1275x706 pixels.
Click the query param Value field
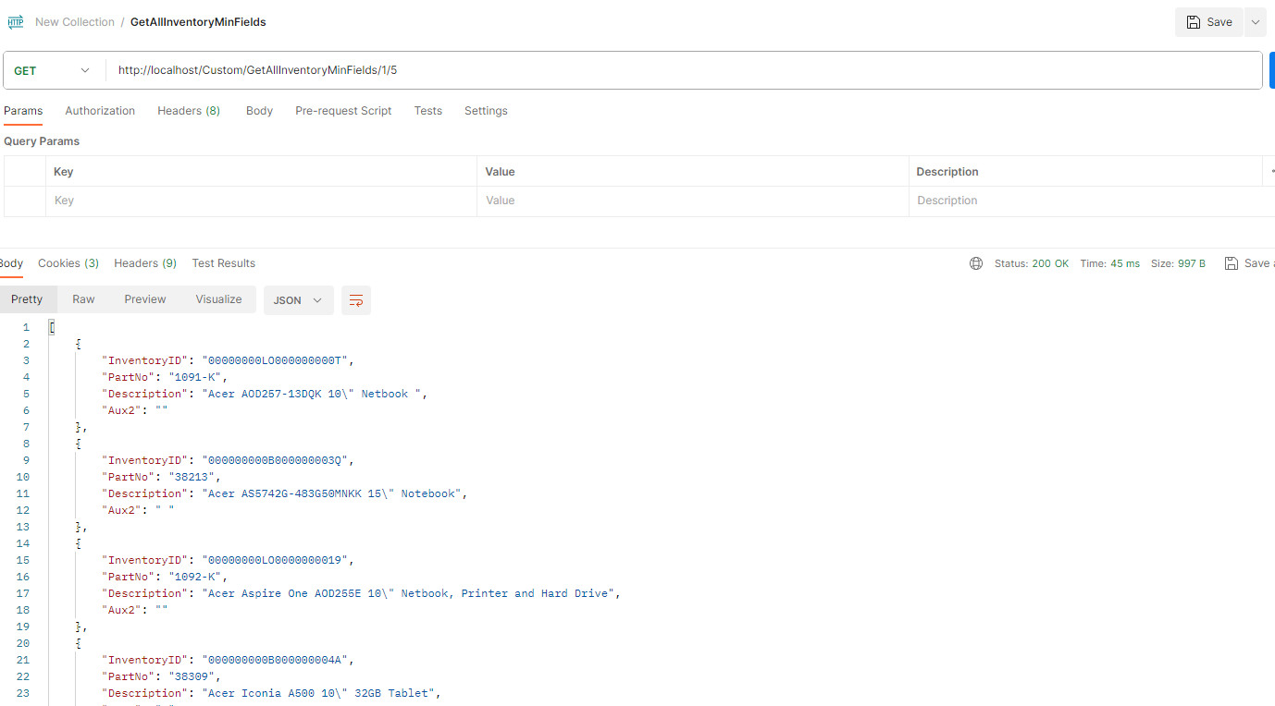692,201
